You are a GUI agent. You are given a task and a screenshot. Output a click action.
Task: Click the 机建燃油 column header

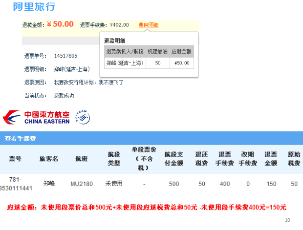tap(157, 51)
